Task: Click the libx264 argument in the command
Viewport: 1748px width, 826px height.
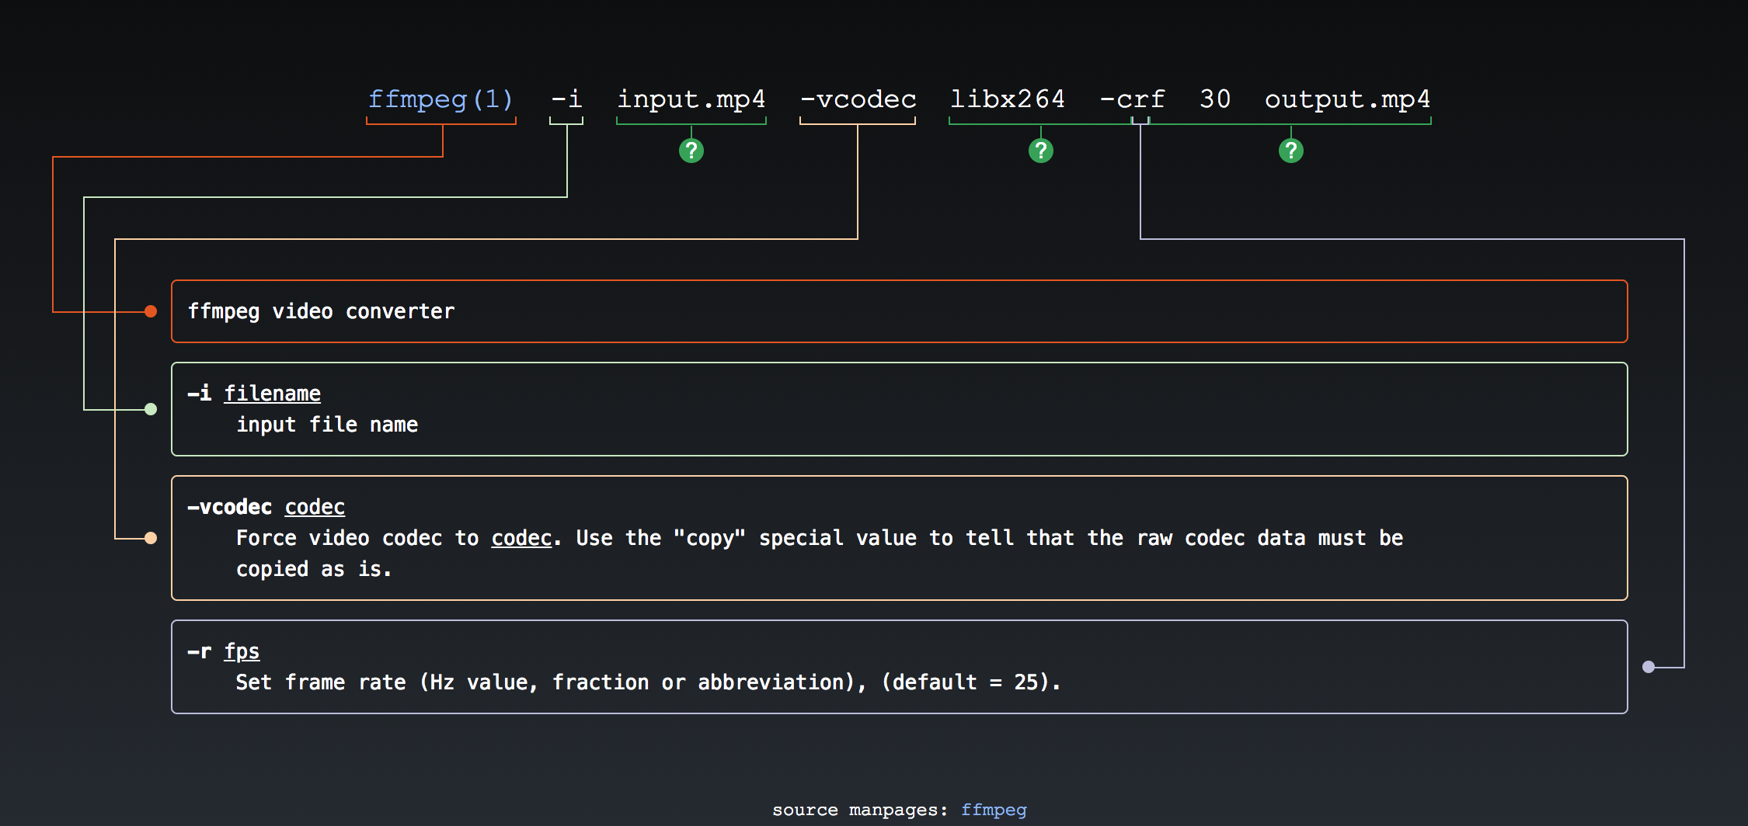Action: (x=1007, y=99)
